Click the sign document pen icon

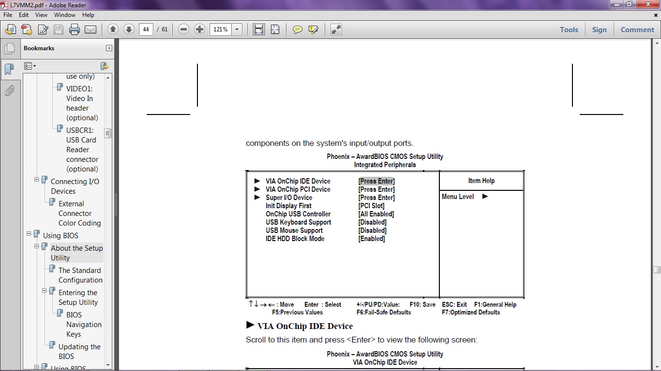pyautogui.click(x=43, y=29)
